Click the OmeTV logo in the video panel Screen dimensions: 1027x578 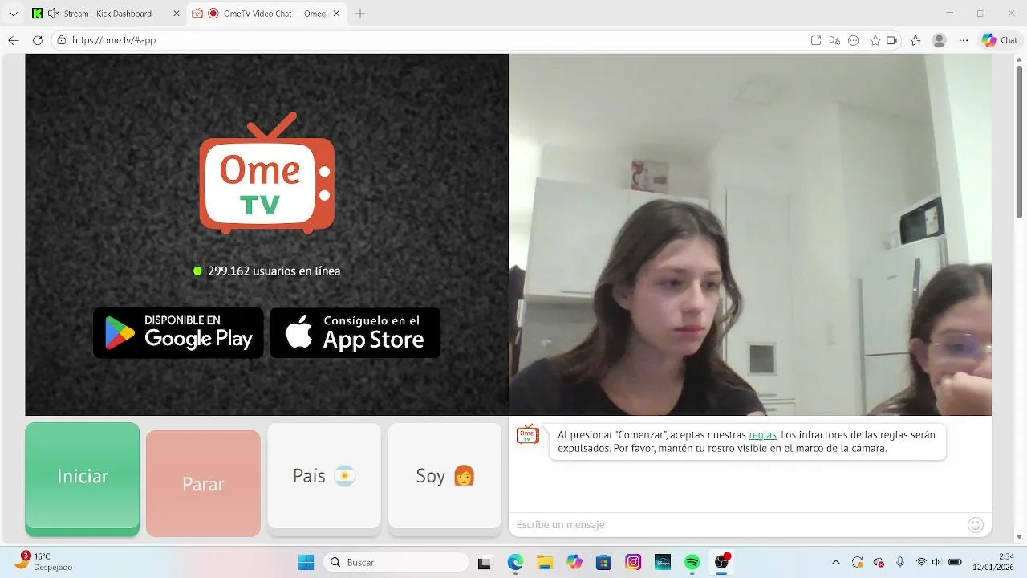tap(267, 173)
